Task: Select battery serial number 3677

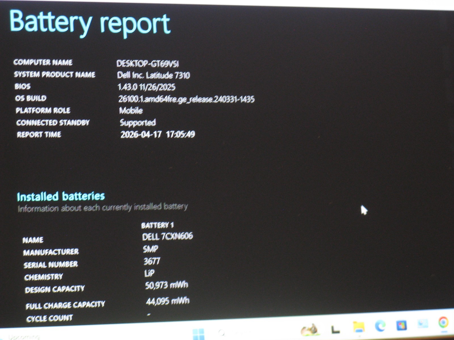Action: [x=152, y=261]
